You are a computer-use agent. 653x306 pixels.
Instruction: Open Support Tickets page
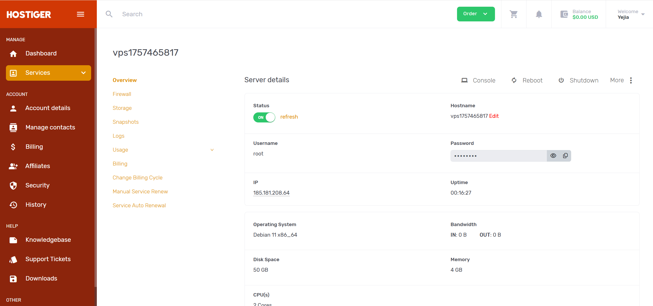(x=48, y=259)
